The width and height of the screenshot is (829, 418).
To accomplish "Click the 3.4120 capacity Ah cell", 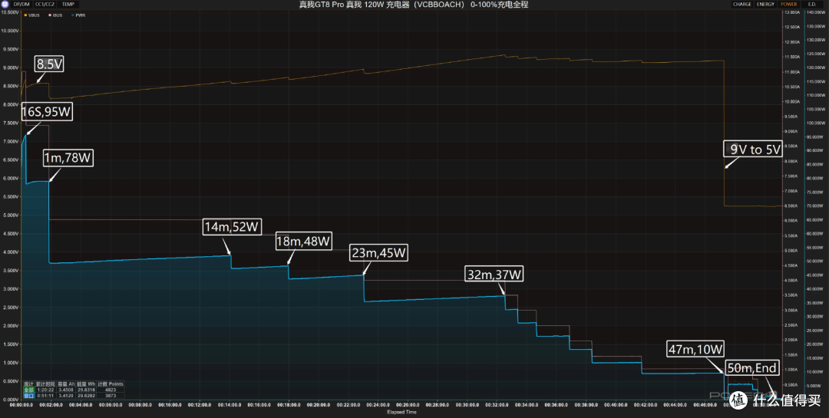I will click(66, 396).
